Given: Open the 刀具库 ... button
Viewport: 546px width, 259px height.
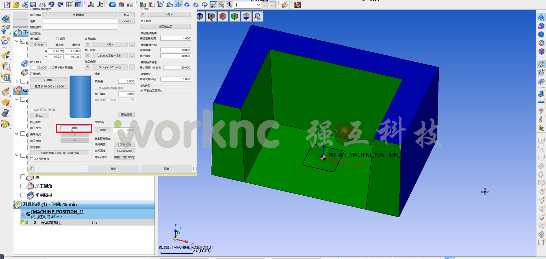Looking at the screenshot, I should 49,80.
